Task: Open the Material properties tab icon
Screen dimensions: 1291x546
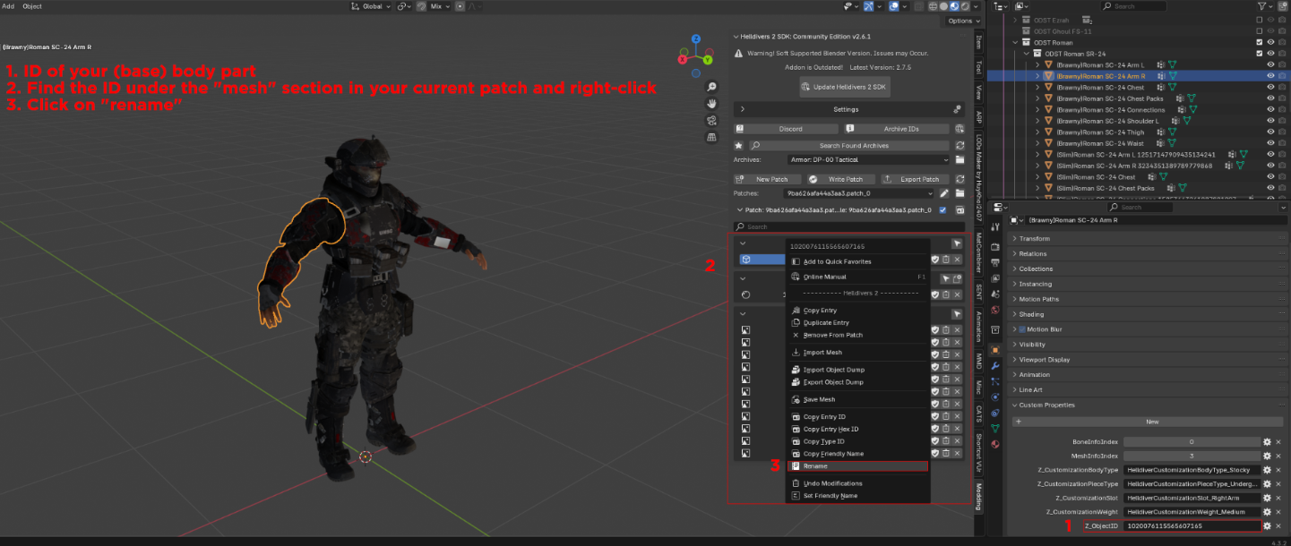Action: click(994, 444)
